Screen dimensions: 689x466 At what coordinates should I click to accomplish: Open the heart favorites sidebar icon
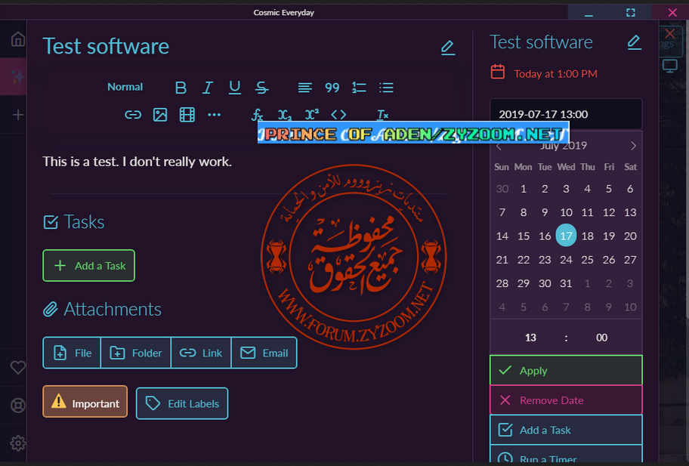(18, 367)
